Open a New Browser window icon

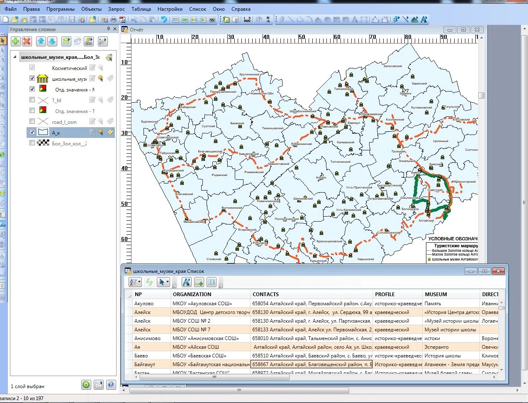point(175,19)
